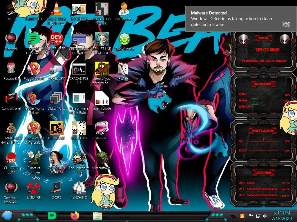Open the green chat app on taskbar
The width and height of the screenshot is (297, 222).
tap(52, 216)
